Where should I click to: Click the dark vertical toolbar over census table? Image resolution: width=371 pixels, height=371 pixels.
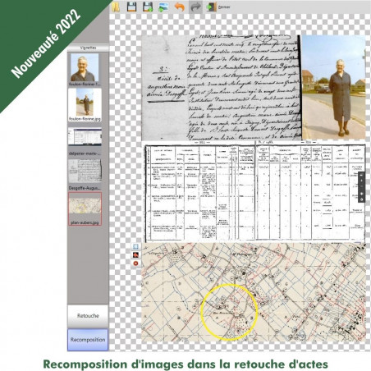[x=361, y=187]
